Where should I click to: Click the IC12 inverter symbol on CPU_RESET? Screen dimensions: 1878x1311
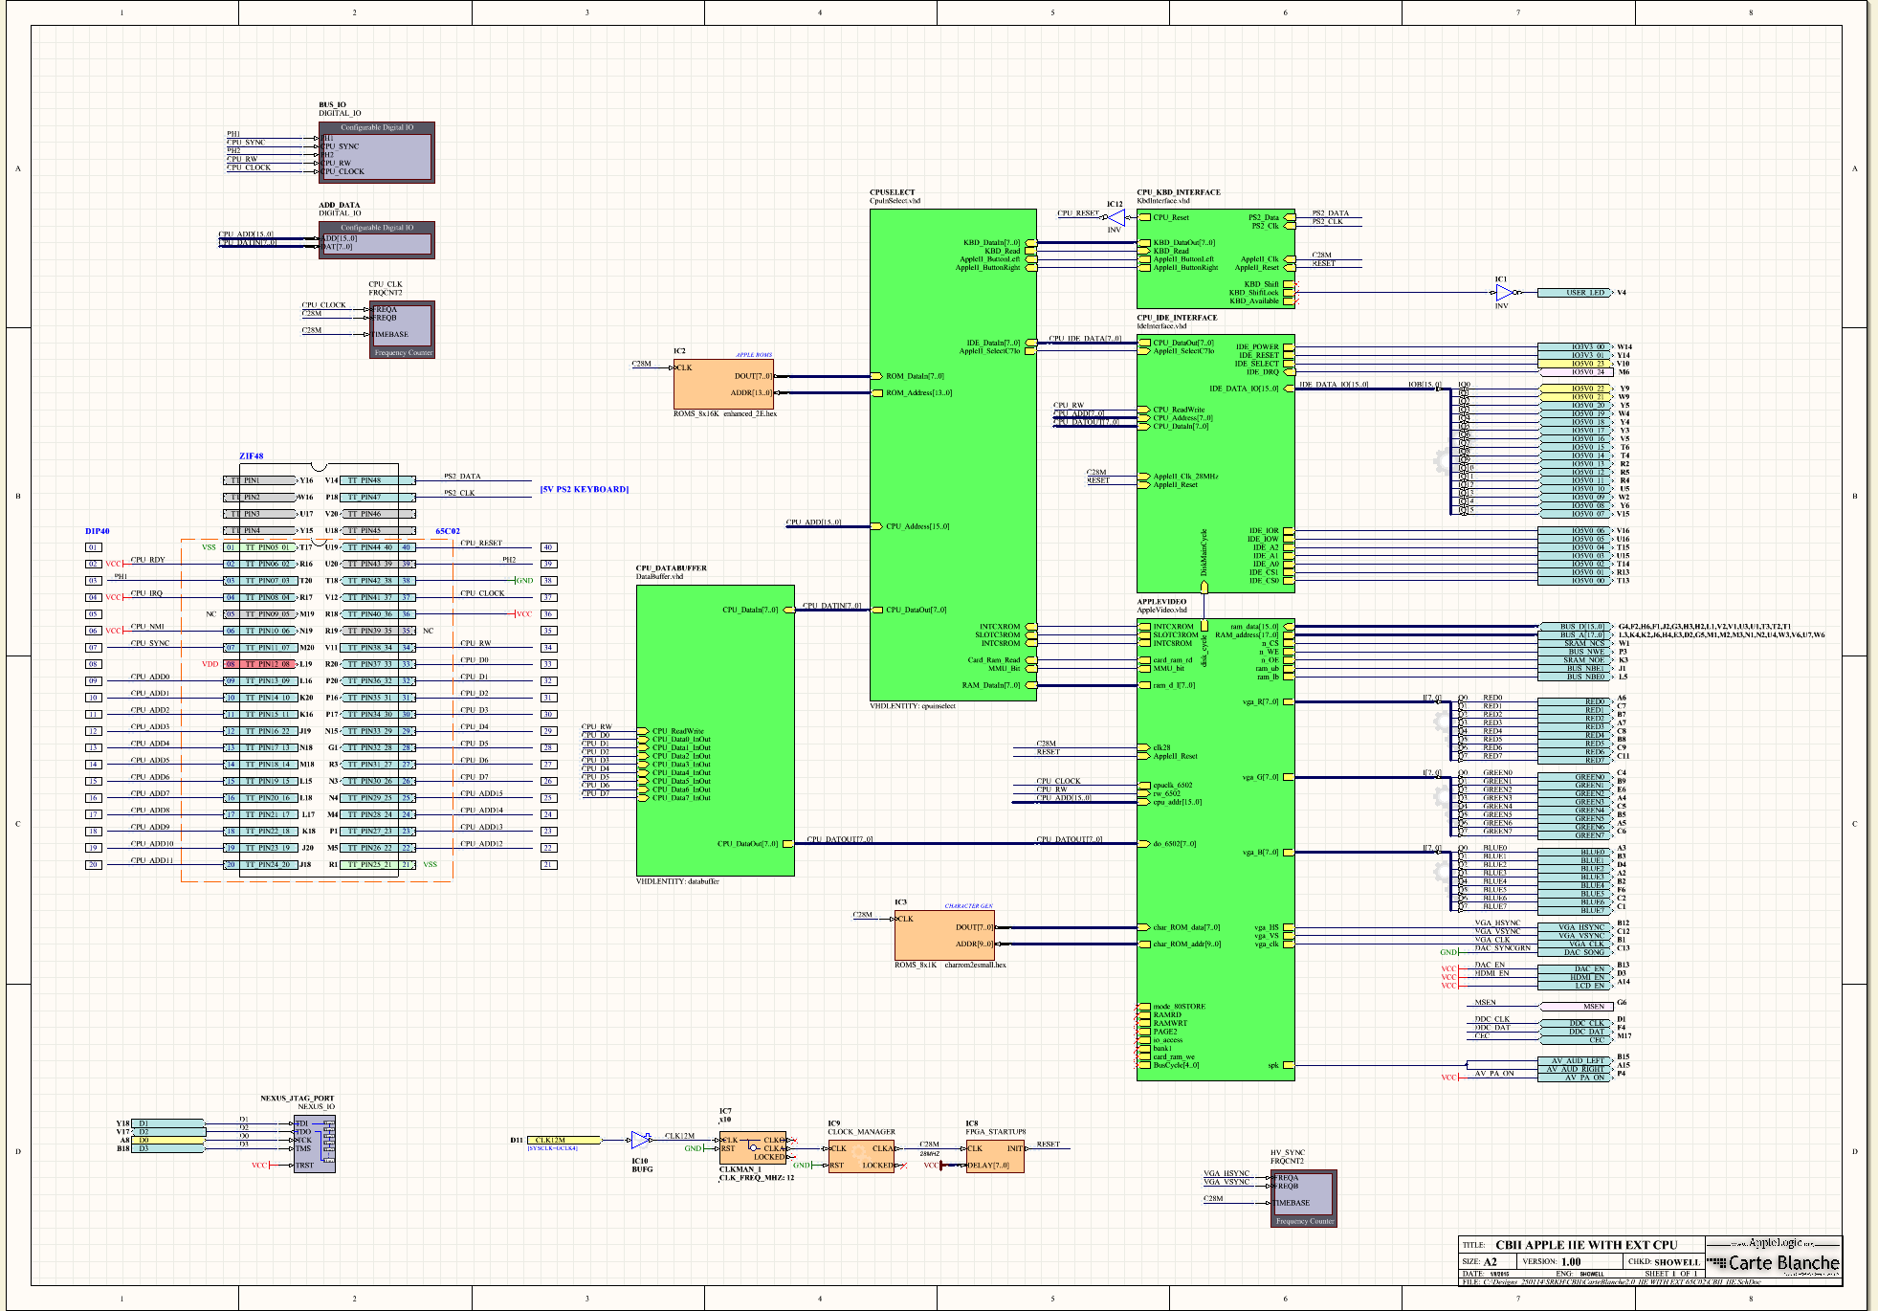(x=1115, y=218)
